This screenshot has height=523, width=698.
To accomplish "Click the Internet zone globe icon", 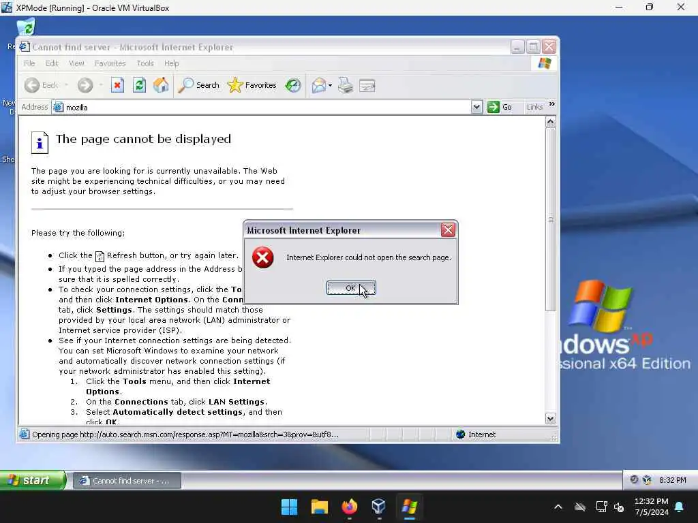I will (461, 434).
